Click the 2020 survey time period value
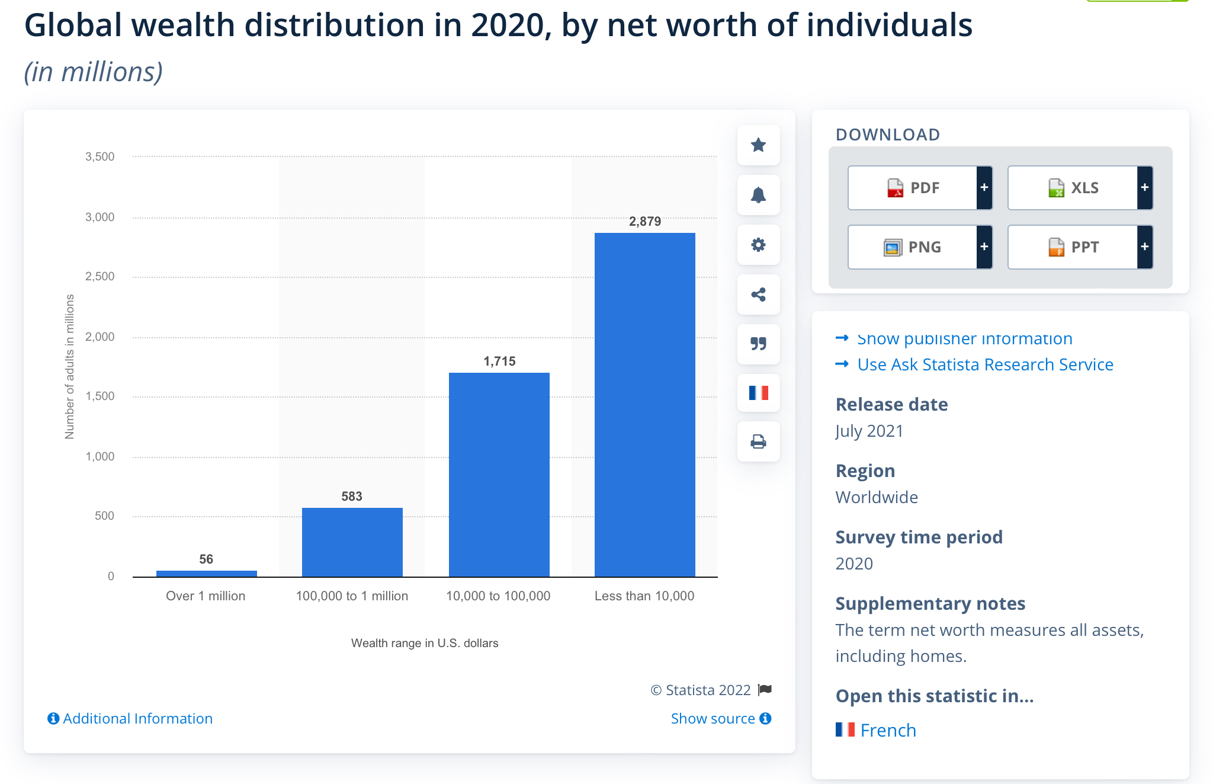This screenshot has height=784, width=1213. coord(854,564)
